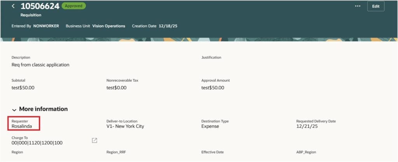Click the green Approved status badge
The height and width of the screenshot is (162, 398).
pos(74,6)
